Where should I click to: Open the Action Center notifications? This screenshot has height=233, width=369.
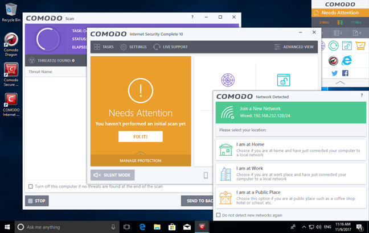pos(359,227)
